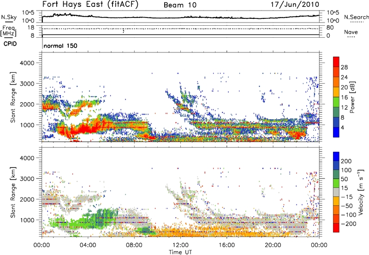The height and width of the screenshot is (255, 369).
Task: Click the 'Beam 10' label
Action: pyautogui.click(x=180, y=5)
